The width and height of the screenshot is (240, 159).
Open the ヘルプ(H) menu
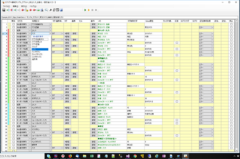33,6
